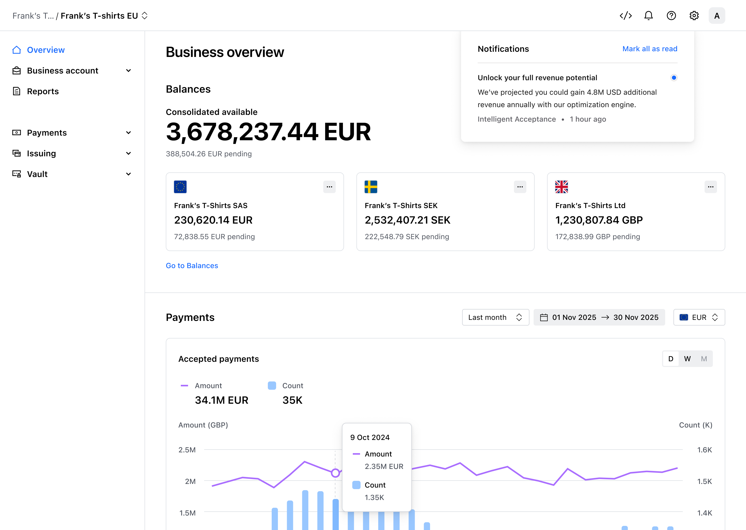Expand the Business account chevron
The image size is (746, 530).
coord(129,70)
